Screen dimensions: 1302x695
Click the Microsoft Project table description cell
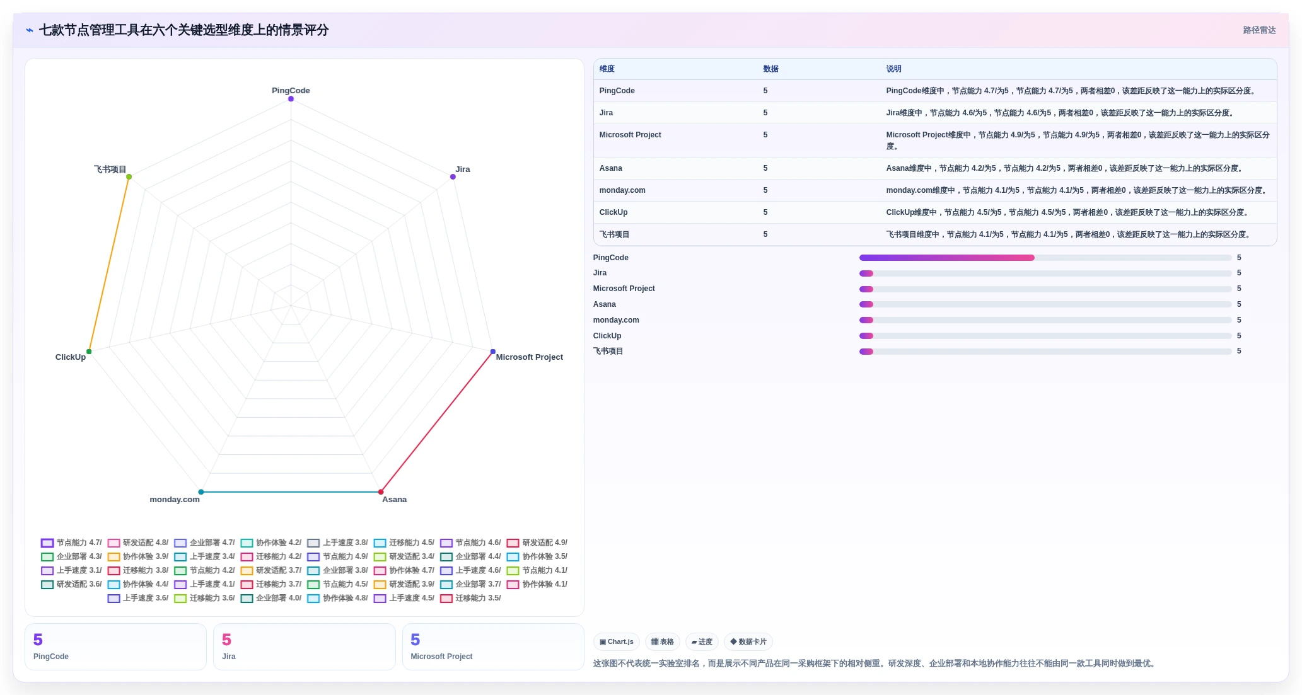point(1078,141)
